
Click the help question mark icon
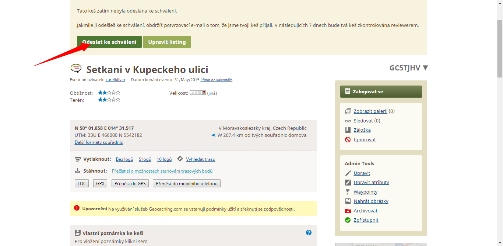pos(309,232)
